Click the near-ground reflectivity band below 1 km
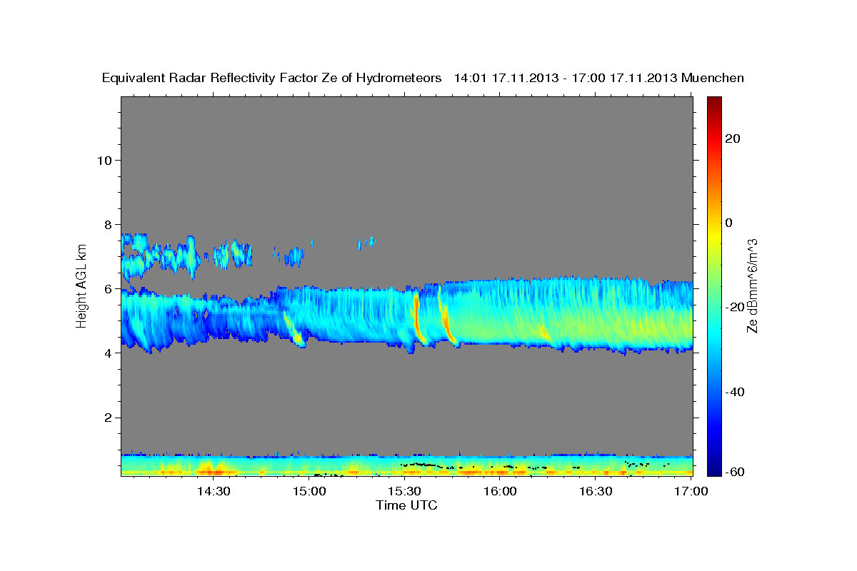Viewport: 857px width, 571px height. point(406,465)
